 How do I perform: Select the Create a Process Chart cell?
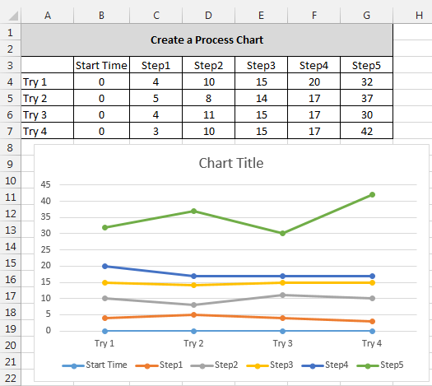tap(207, 40)
